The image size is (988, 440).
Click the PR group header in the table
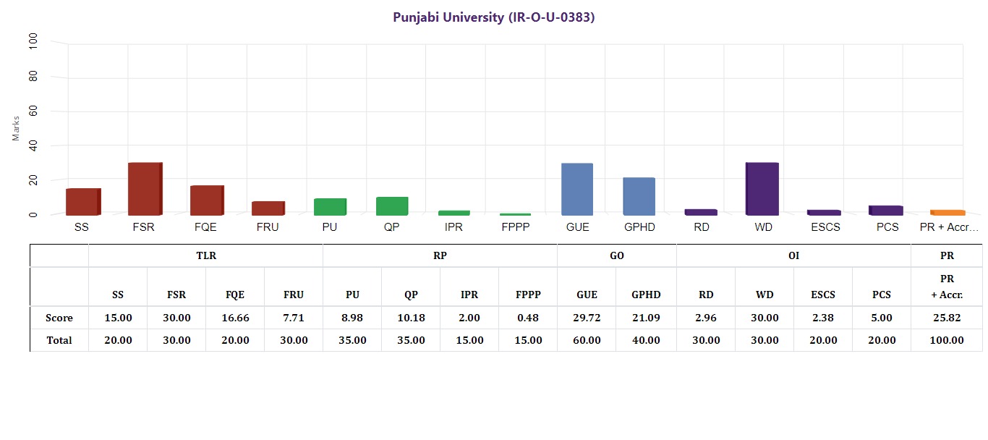pyautogui.click(x=947, y=255)
